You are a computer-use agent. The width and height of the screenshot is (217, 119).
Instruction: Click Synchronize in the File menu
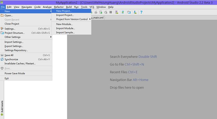[26, 59]
